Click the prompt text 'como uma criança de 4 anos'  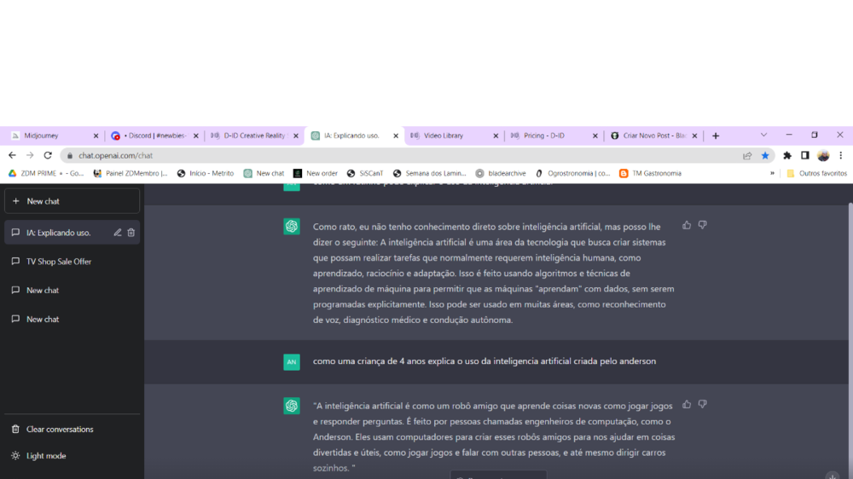366,361
